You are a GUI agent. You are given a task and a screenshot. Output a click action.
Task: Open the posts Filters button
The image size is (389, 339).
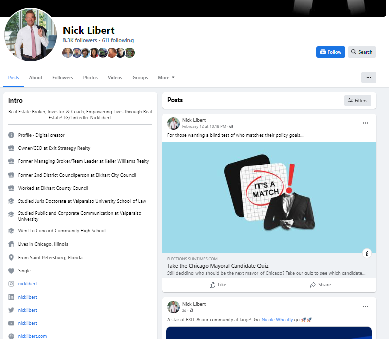pyautogui.click(x=357, y=100)
